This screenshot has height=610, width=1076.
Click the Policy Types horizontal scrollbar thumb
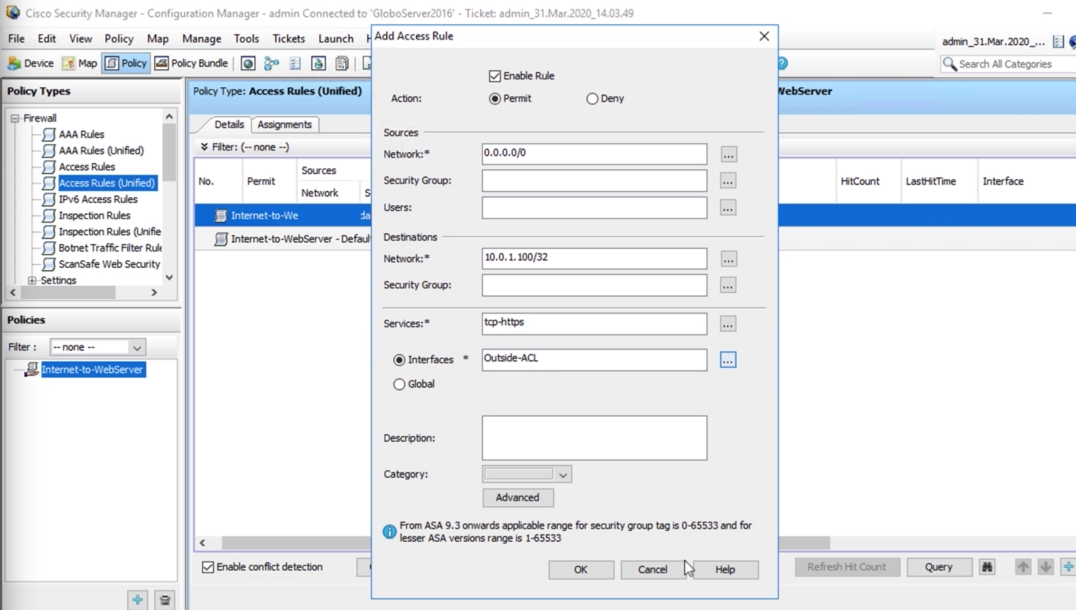(x=68, y=293)
